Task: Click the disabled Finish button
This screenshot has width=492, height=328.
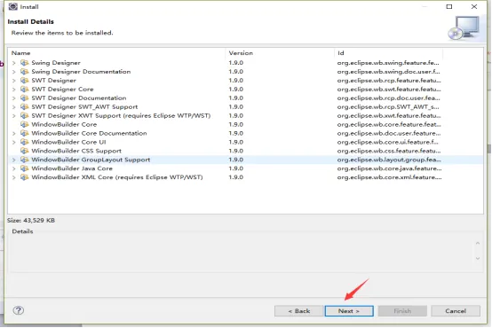Action: point(402,311)
